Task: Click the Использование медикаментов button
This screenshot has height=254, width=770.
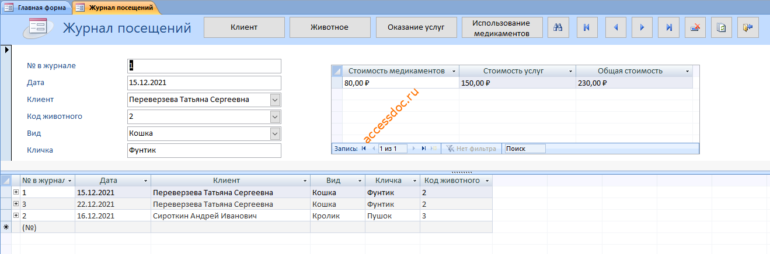Action: [x=502, y=27]
